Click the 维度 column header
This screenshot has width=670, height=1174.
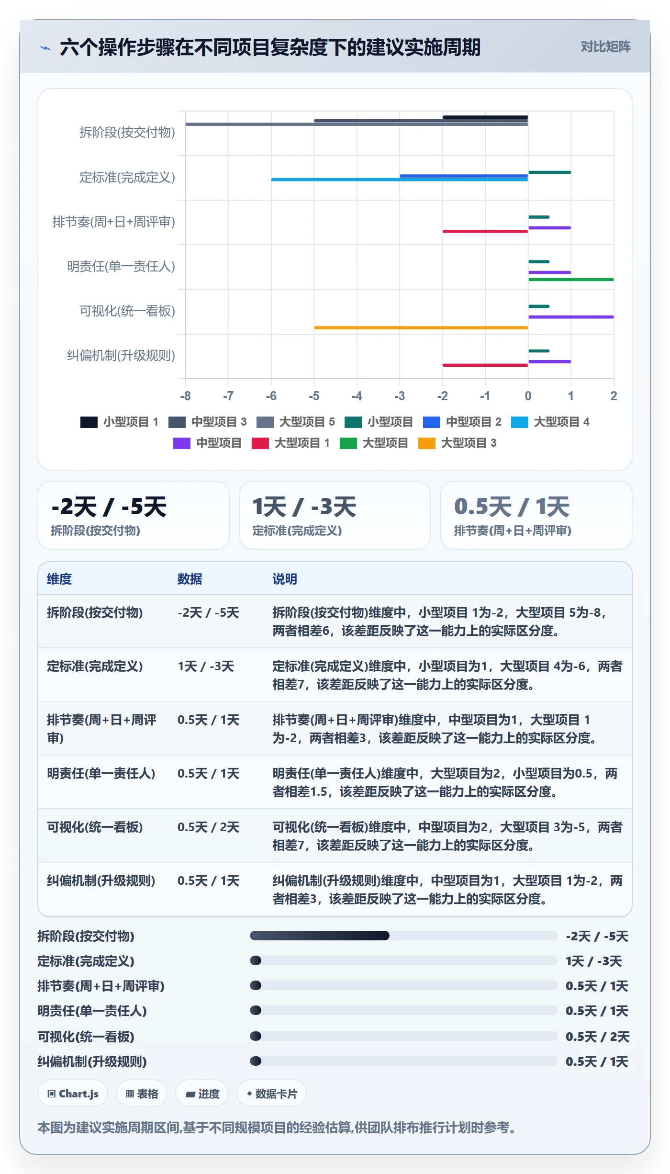(x=59, y=579)
